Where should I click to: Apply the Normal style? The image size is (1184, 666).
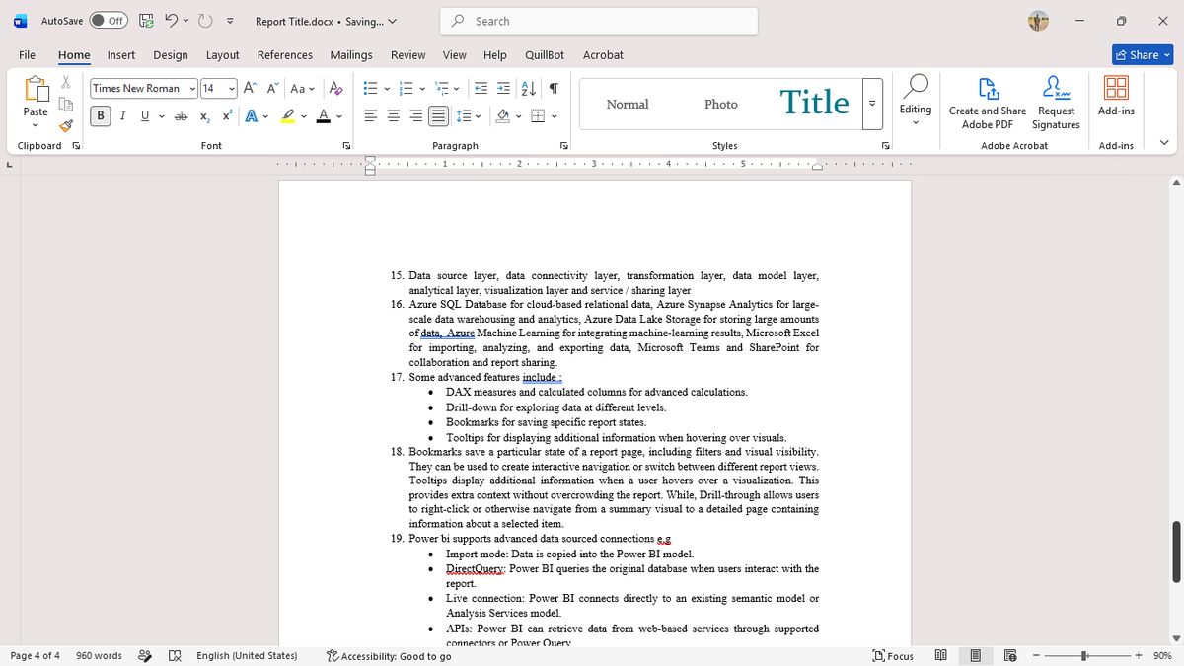(x=628, y=104)
